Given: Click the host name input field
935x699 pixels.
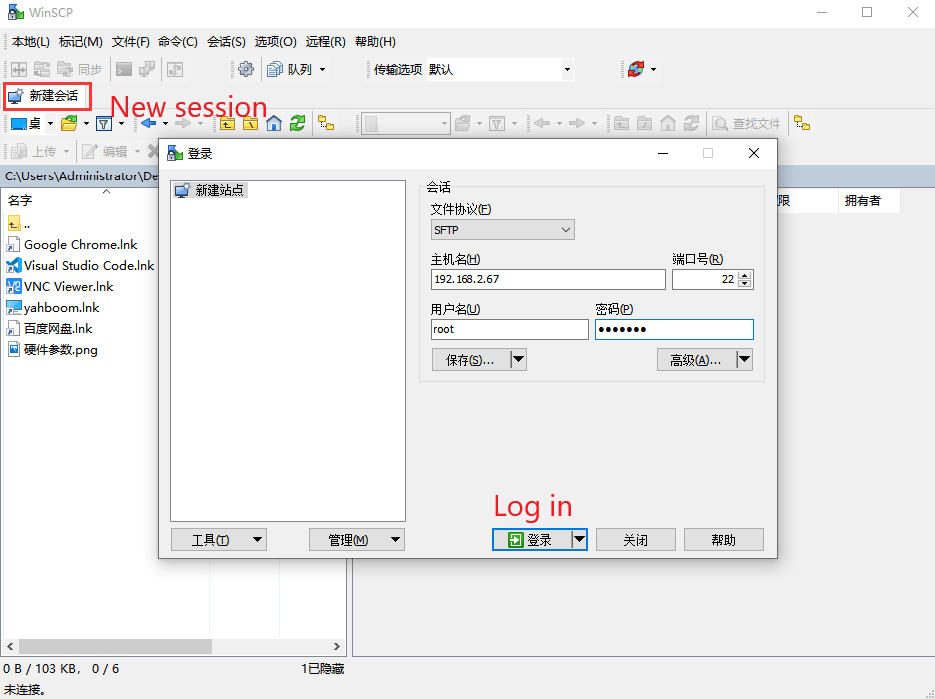Looking at the screenshot, I should 547,280.
